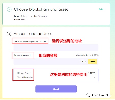
Task: Click the purple Send button
Action: (56, 89)
